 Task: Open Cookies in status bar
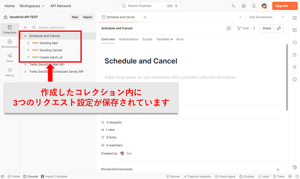246,176
